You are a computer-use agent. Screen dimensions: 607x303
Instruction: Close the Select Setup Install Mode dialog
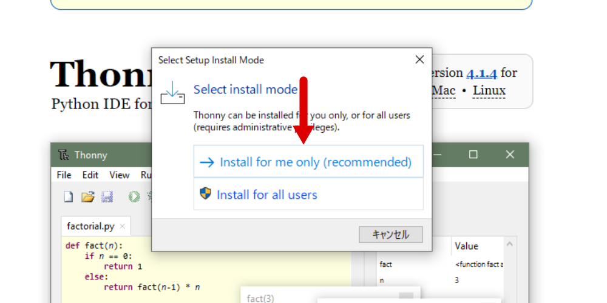419,59
